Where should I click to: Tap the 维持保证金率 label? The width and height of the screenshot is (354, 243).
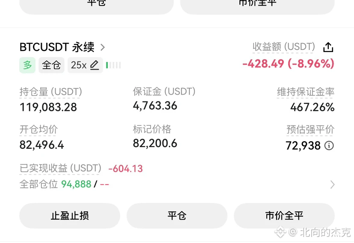pos(306,92)
